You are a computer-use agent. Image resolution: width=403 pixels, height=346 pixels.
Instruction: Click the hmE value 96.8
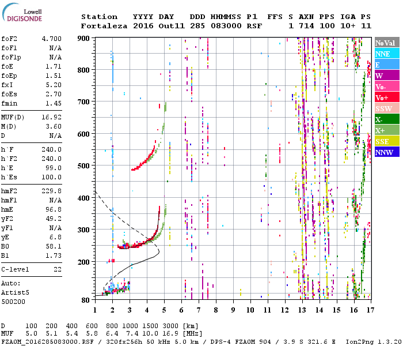tap(54, 209)
